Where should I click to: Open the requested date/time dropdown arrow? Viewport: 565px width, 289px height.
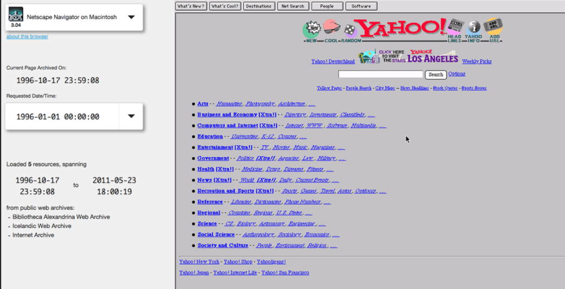(x=131, y=116)
